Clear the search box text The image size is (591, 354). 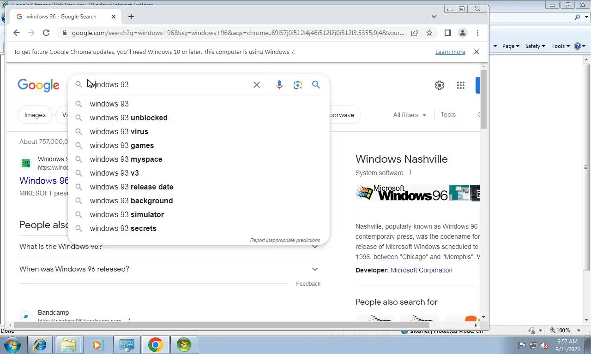pyautogui.click(x=257, y=85)
